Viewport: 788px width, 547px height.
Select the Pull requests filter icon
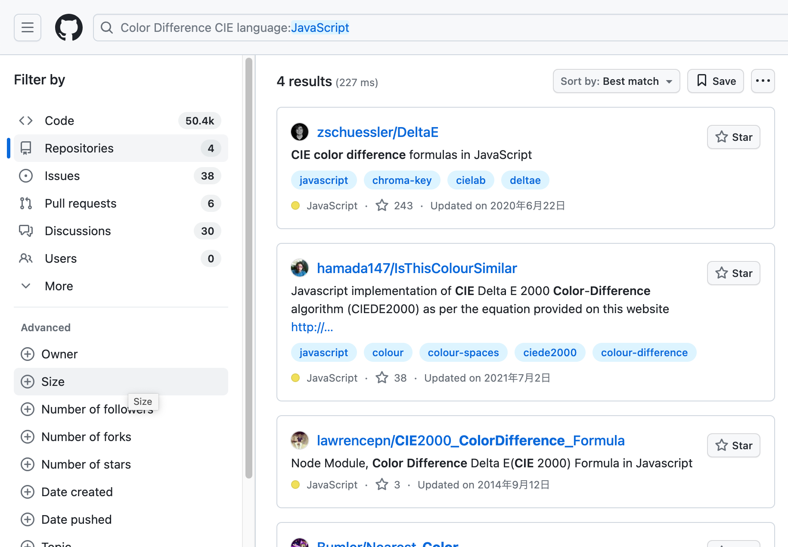pyautogui.click(x=26, y=203)
